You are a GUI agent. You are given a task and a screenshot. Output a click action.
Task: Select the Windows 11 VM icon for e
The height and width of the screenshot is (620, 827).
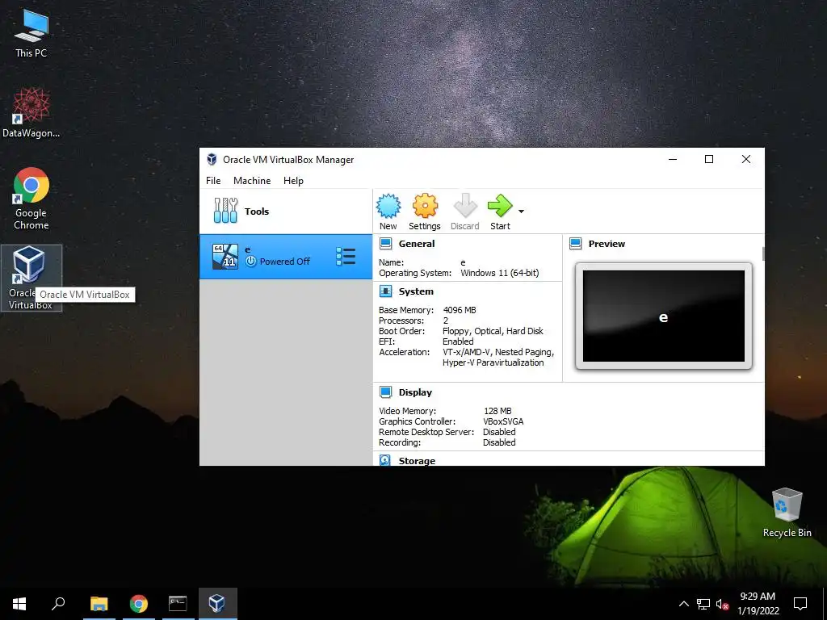(x=225, y=257)
